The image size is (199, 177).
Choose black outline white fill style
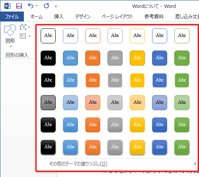(48, 36)
